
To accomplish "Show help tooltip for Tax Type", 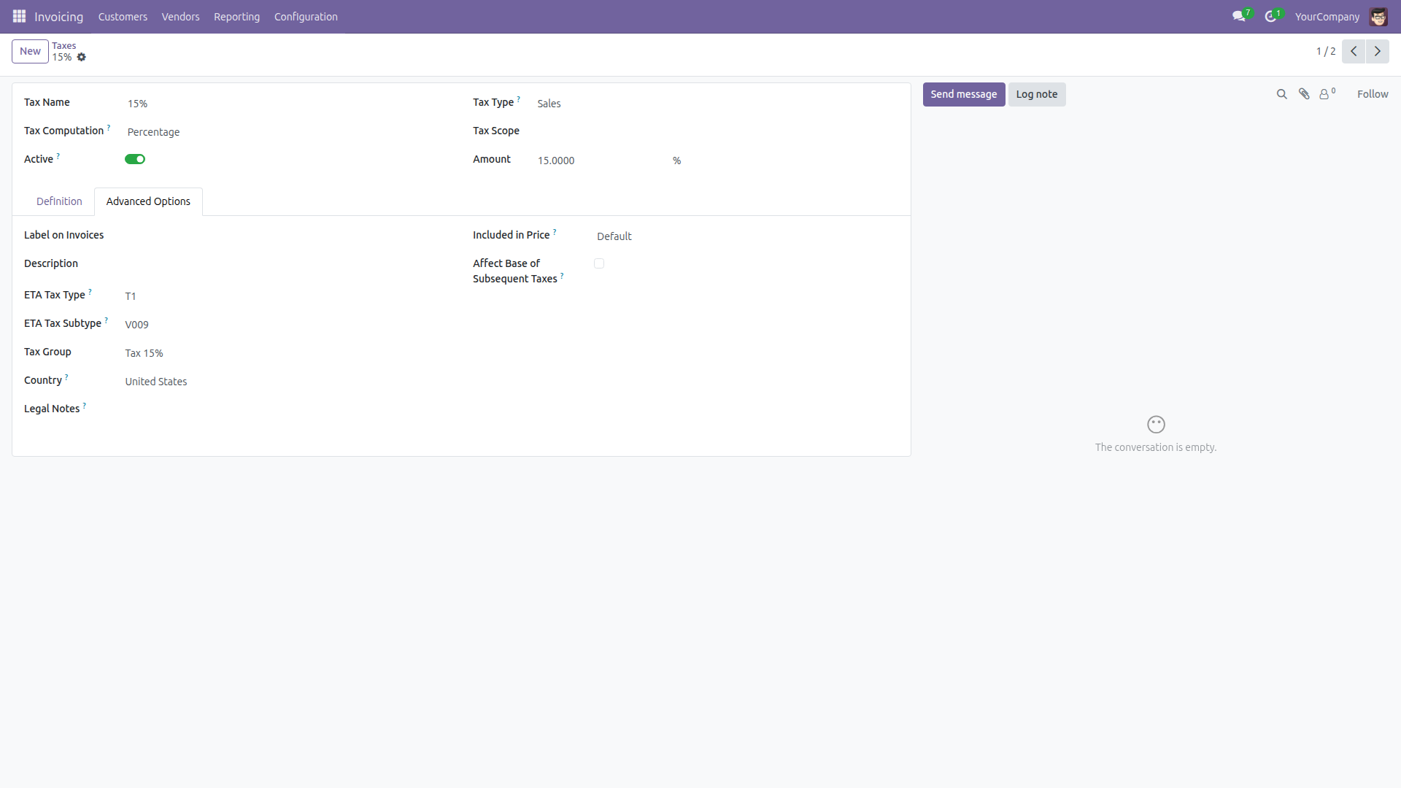I will pos(519,99).
